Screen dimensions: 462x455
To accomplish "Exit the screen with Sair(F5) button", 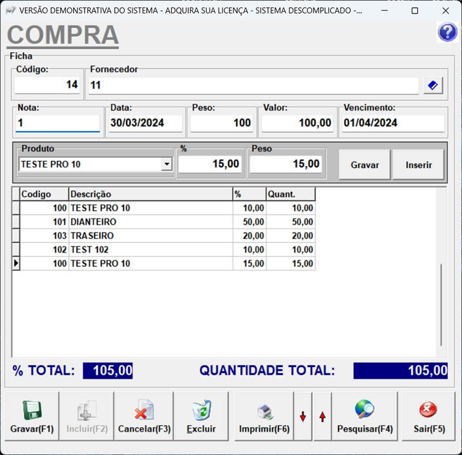I will coord(429,416).
